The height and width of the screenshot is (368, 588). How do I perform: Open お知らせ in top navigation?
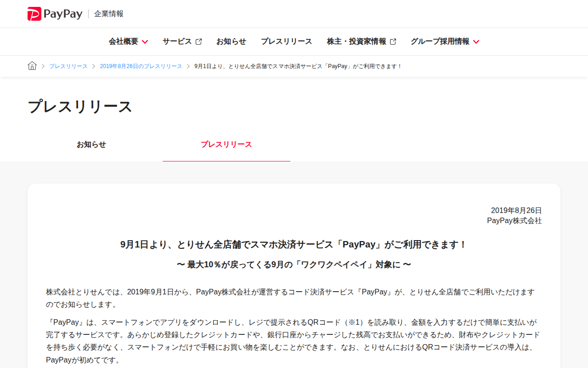click(231, 41)
